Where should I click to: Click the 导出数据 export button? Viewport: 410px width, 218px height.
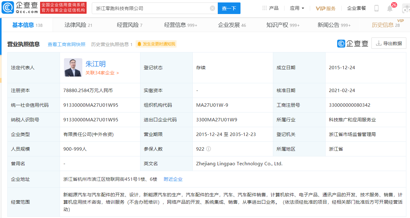[x=389, y=43]
